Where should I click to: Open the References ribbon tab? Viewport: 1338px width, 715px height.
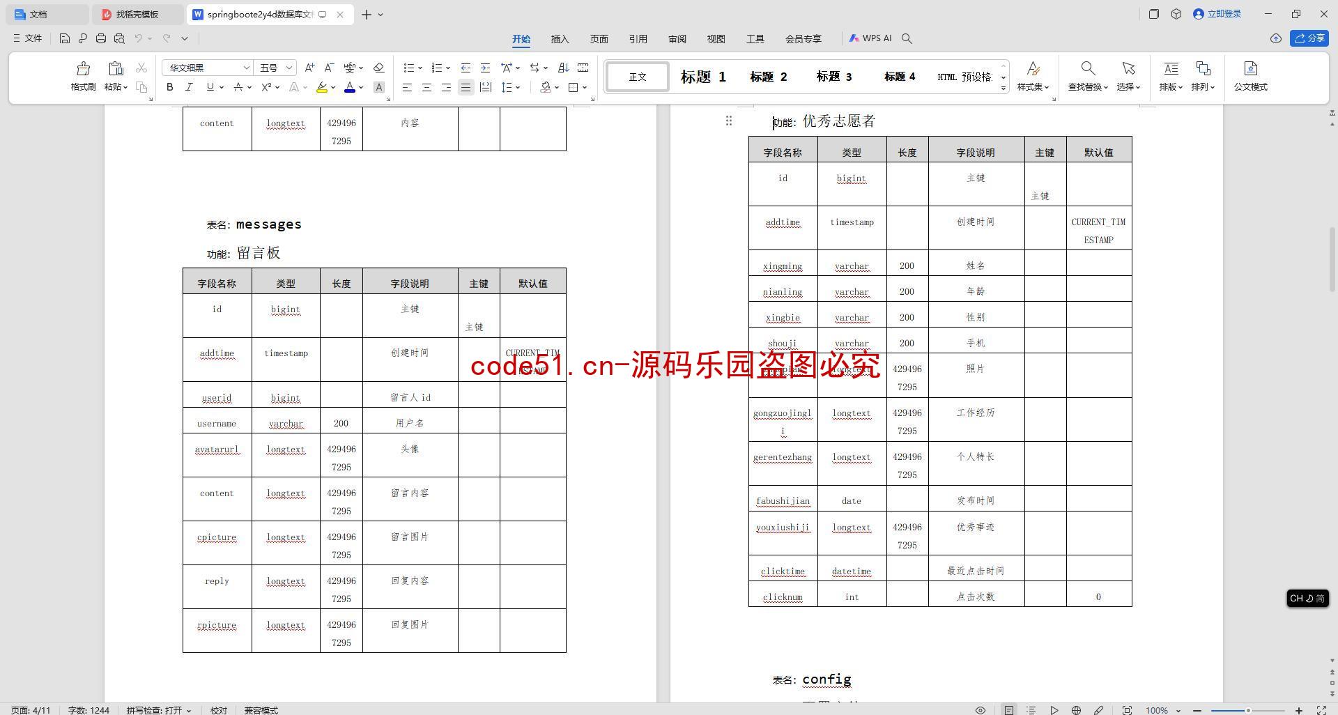click(638, 39)
